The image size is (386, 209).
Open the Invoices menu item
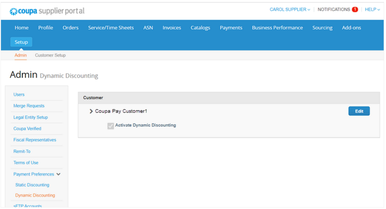pos(172,28)
